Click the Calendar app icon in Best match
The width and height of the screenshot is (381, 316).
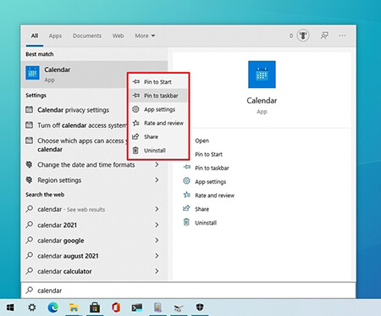pyautogui.click(x=32, y=73)
